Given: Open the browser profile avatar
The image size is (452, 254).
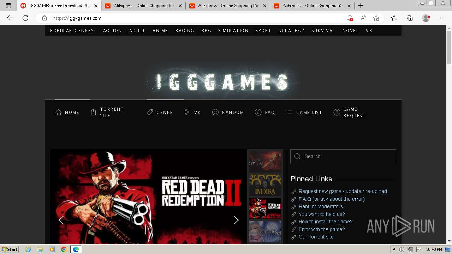Looking at the screenshot, I should (426, 18).
